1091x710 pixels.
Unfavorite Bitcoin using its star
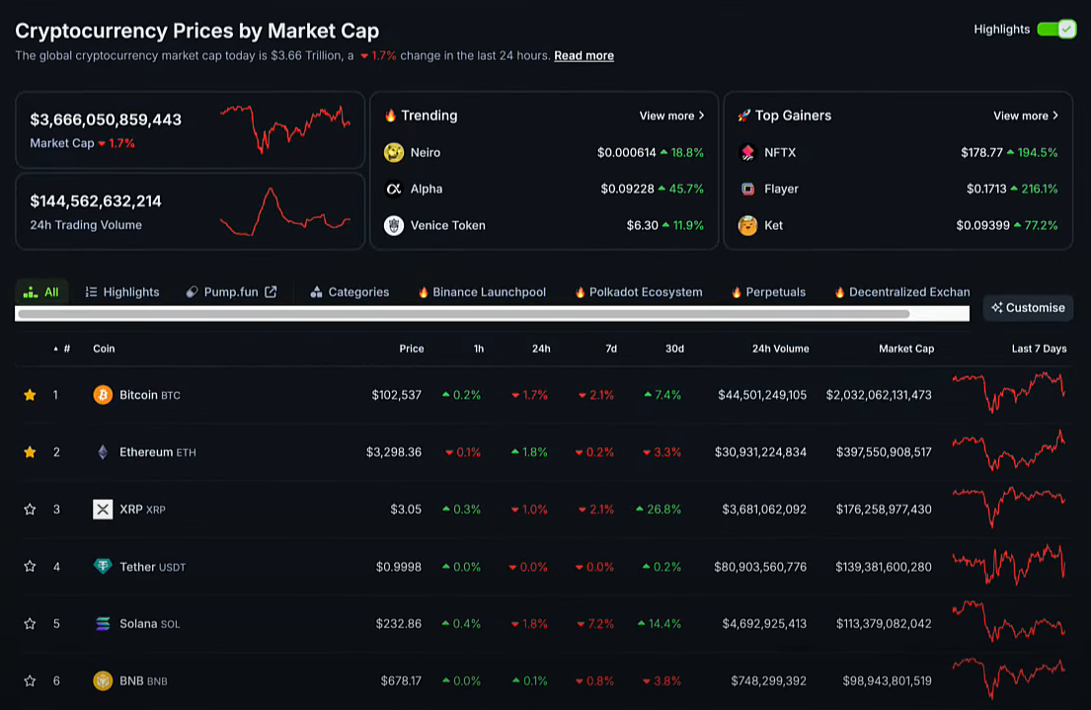tap(30, 395)
